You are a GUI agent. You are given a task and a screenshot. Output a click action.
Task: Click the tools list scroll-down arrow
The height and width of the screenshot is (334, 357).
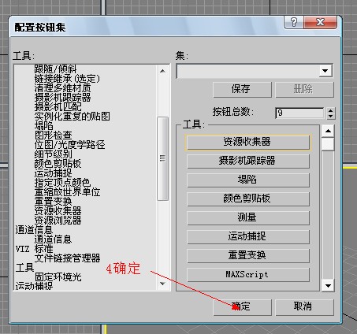(x=162, y=284)
